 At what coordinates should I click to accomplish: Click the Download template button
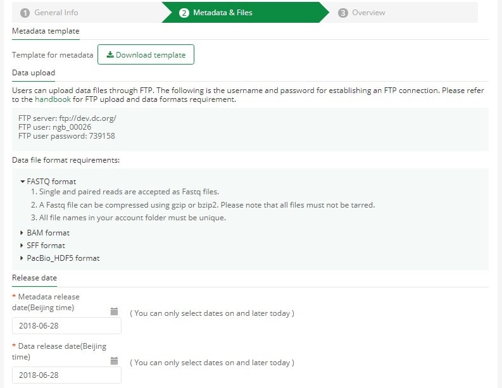[x=146, y=54]
